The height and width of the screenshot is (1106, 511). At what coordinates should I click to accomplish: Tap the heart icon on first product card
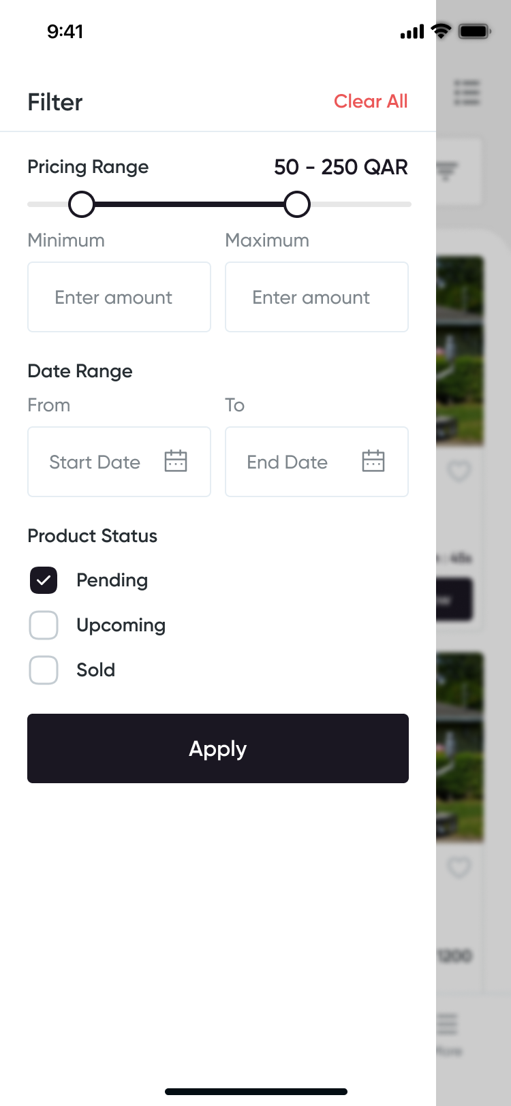click(x=459, y=471)
